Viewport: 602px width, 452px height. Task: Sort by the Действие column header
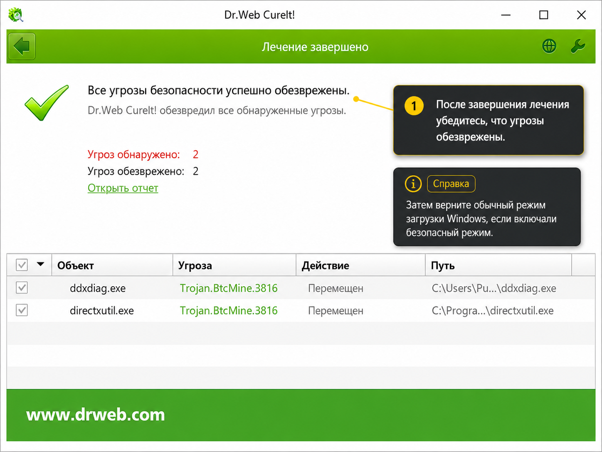click(360, 265)
